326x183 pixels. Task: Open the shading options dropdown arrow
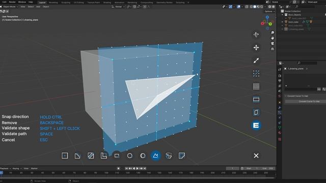265,7
